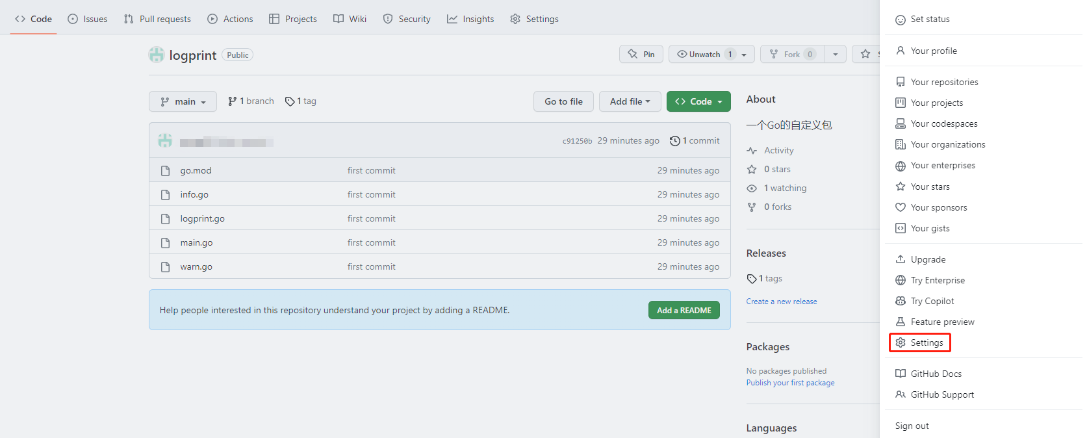Click the Fork button
Screen dimensions: 1087x438
click(793, 54)
